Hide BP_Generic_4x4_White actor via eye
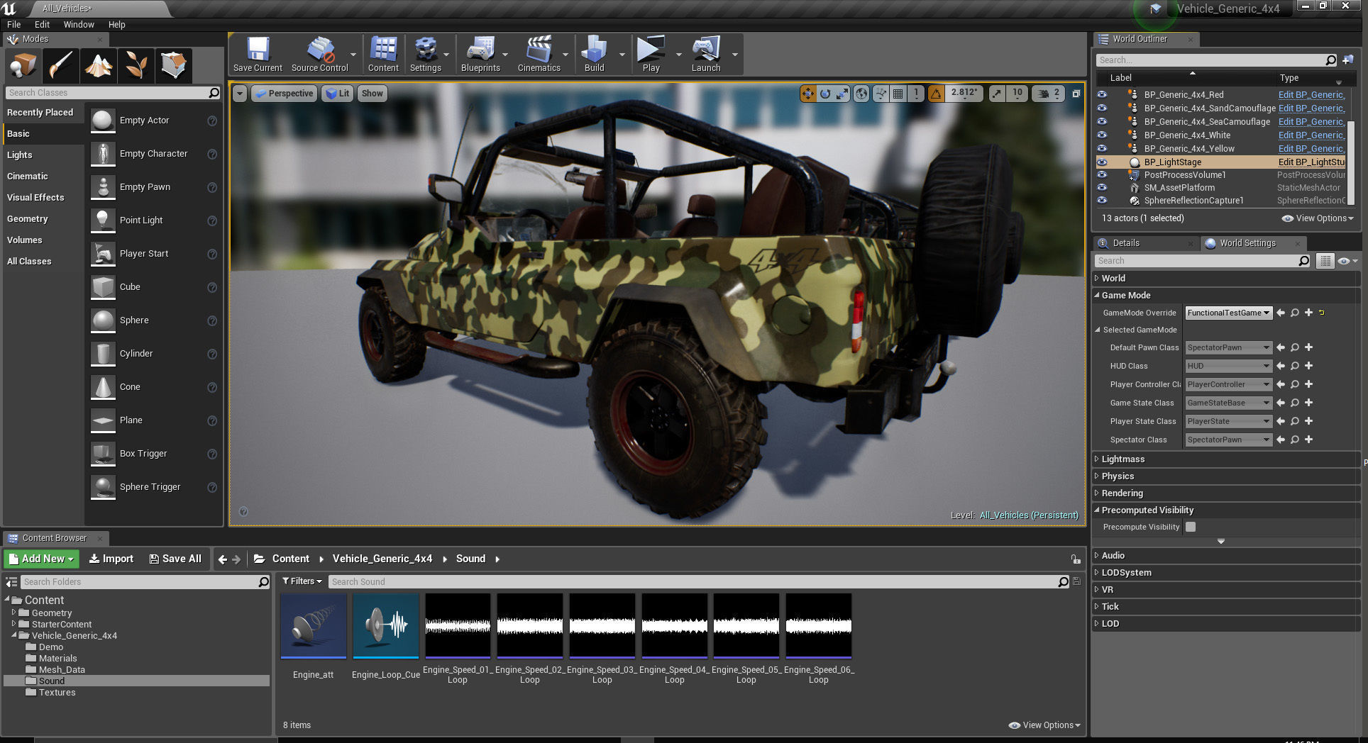The width and height of the screenshot is (1368, 743). click(x=1102, y=135)
